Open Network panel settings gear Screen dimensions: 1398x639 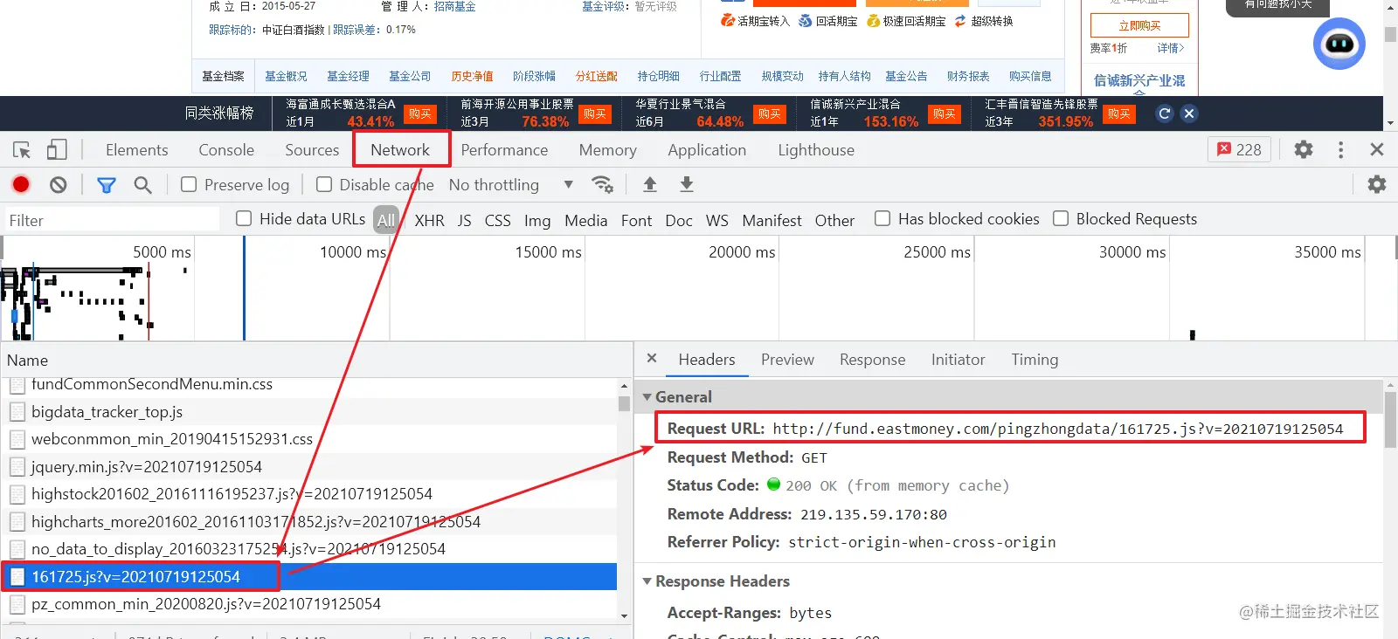[x=1377, y=184]
